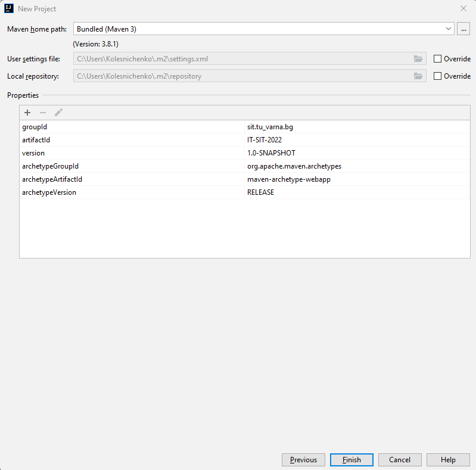Click the value 1.0-SNAPSHOT
This screenshot has width=476, height=470.
point(271,153)
